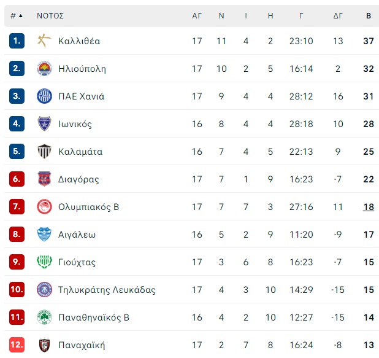The width and height of the screenshot is (379, 358).
Task: Open the Διαγόρας team name link
Action: (x=78, y=179)
